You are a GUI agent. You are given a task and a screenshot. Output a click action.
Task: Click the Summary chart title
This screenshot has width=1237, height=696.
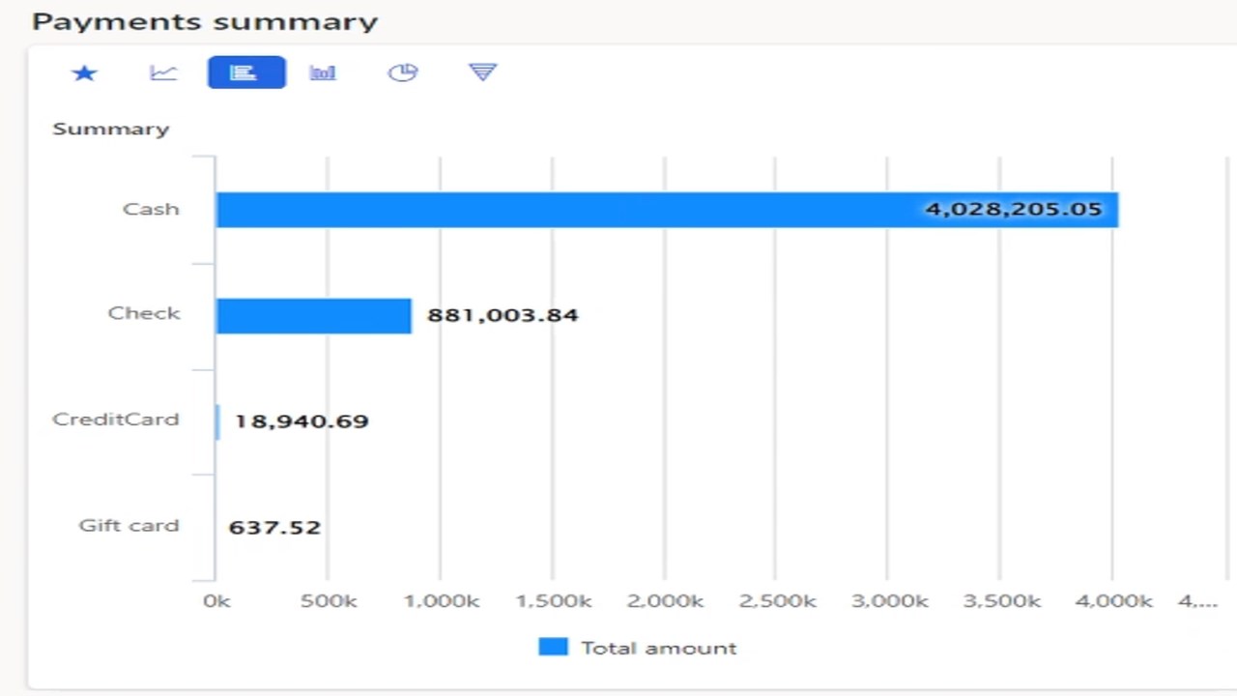110,129
